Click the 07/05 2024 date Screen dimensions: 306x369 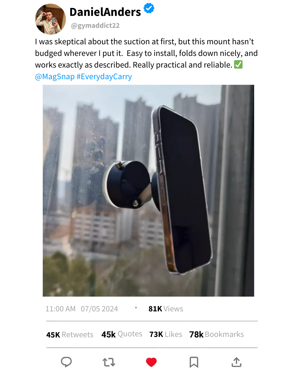99,309
